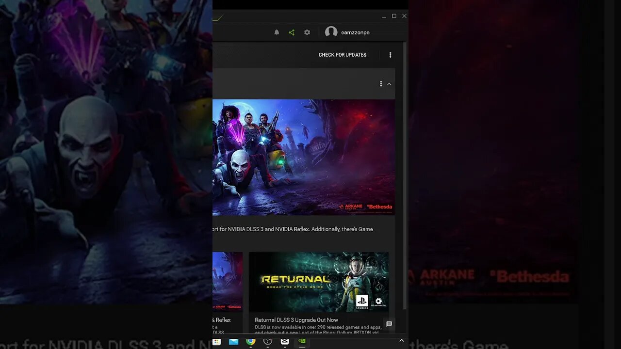
Task: Show hidden system tray icons chevron
Action: point(401,341)
